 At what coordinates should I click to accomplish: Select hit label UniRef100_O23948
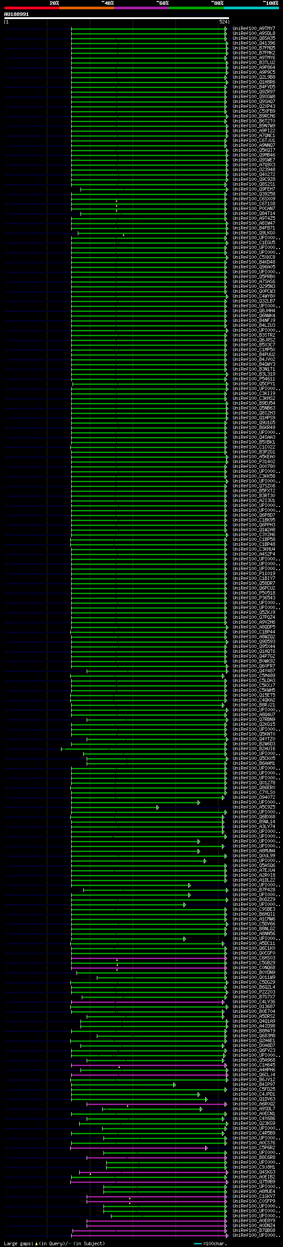pos(253,169)
